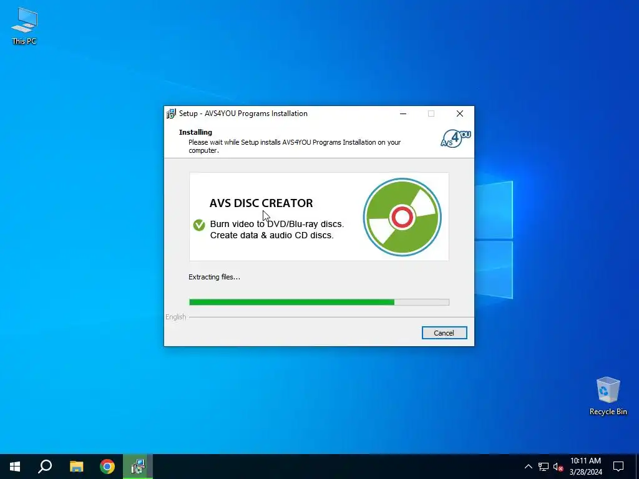Image resolution: width=639 pixels, height=479 pixels.
Task: Click the Setup installer taskbar icon
Action: (x=138, y=467)
